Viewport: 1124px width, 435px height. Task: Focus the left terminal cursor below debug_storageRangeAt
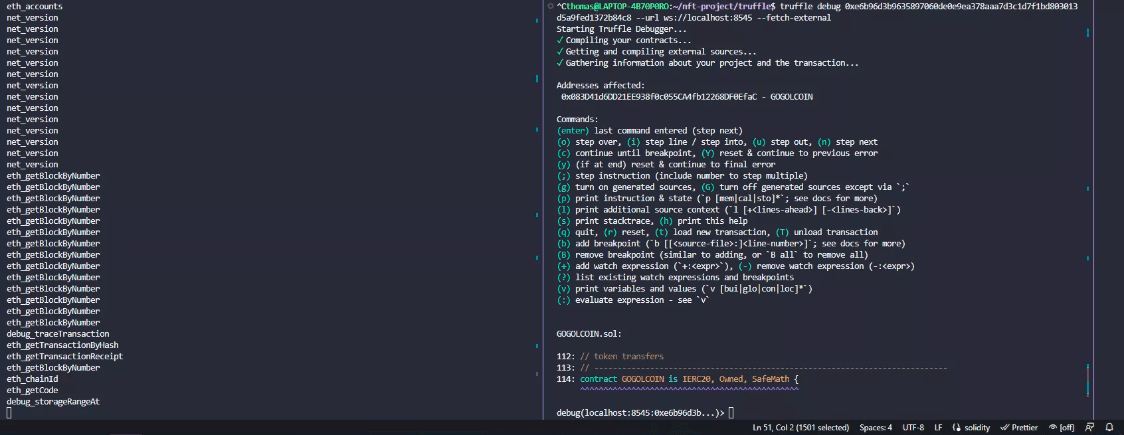[x=9, y=413]
